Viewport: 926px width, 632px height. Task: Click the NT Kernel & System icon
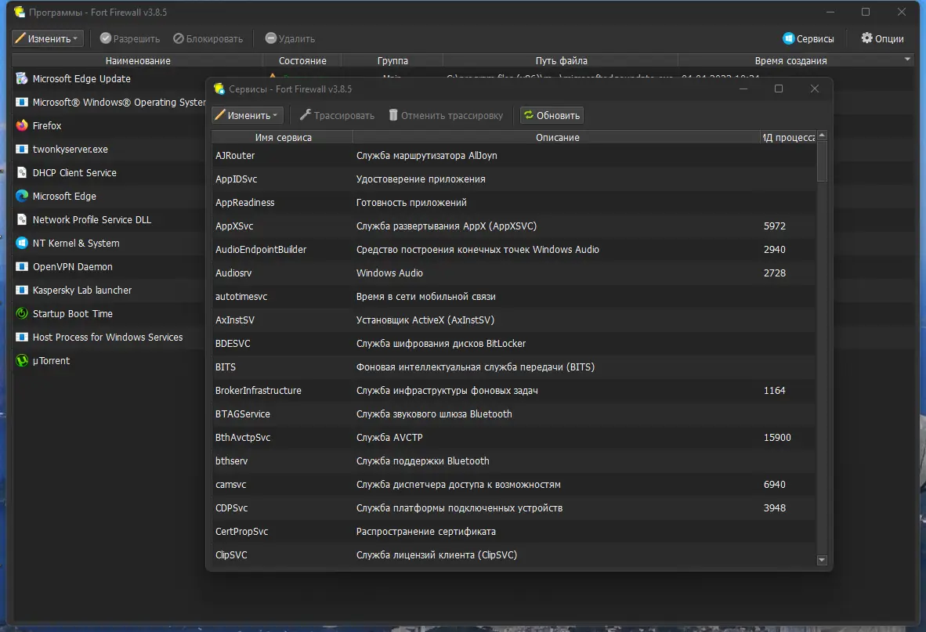22,243
